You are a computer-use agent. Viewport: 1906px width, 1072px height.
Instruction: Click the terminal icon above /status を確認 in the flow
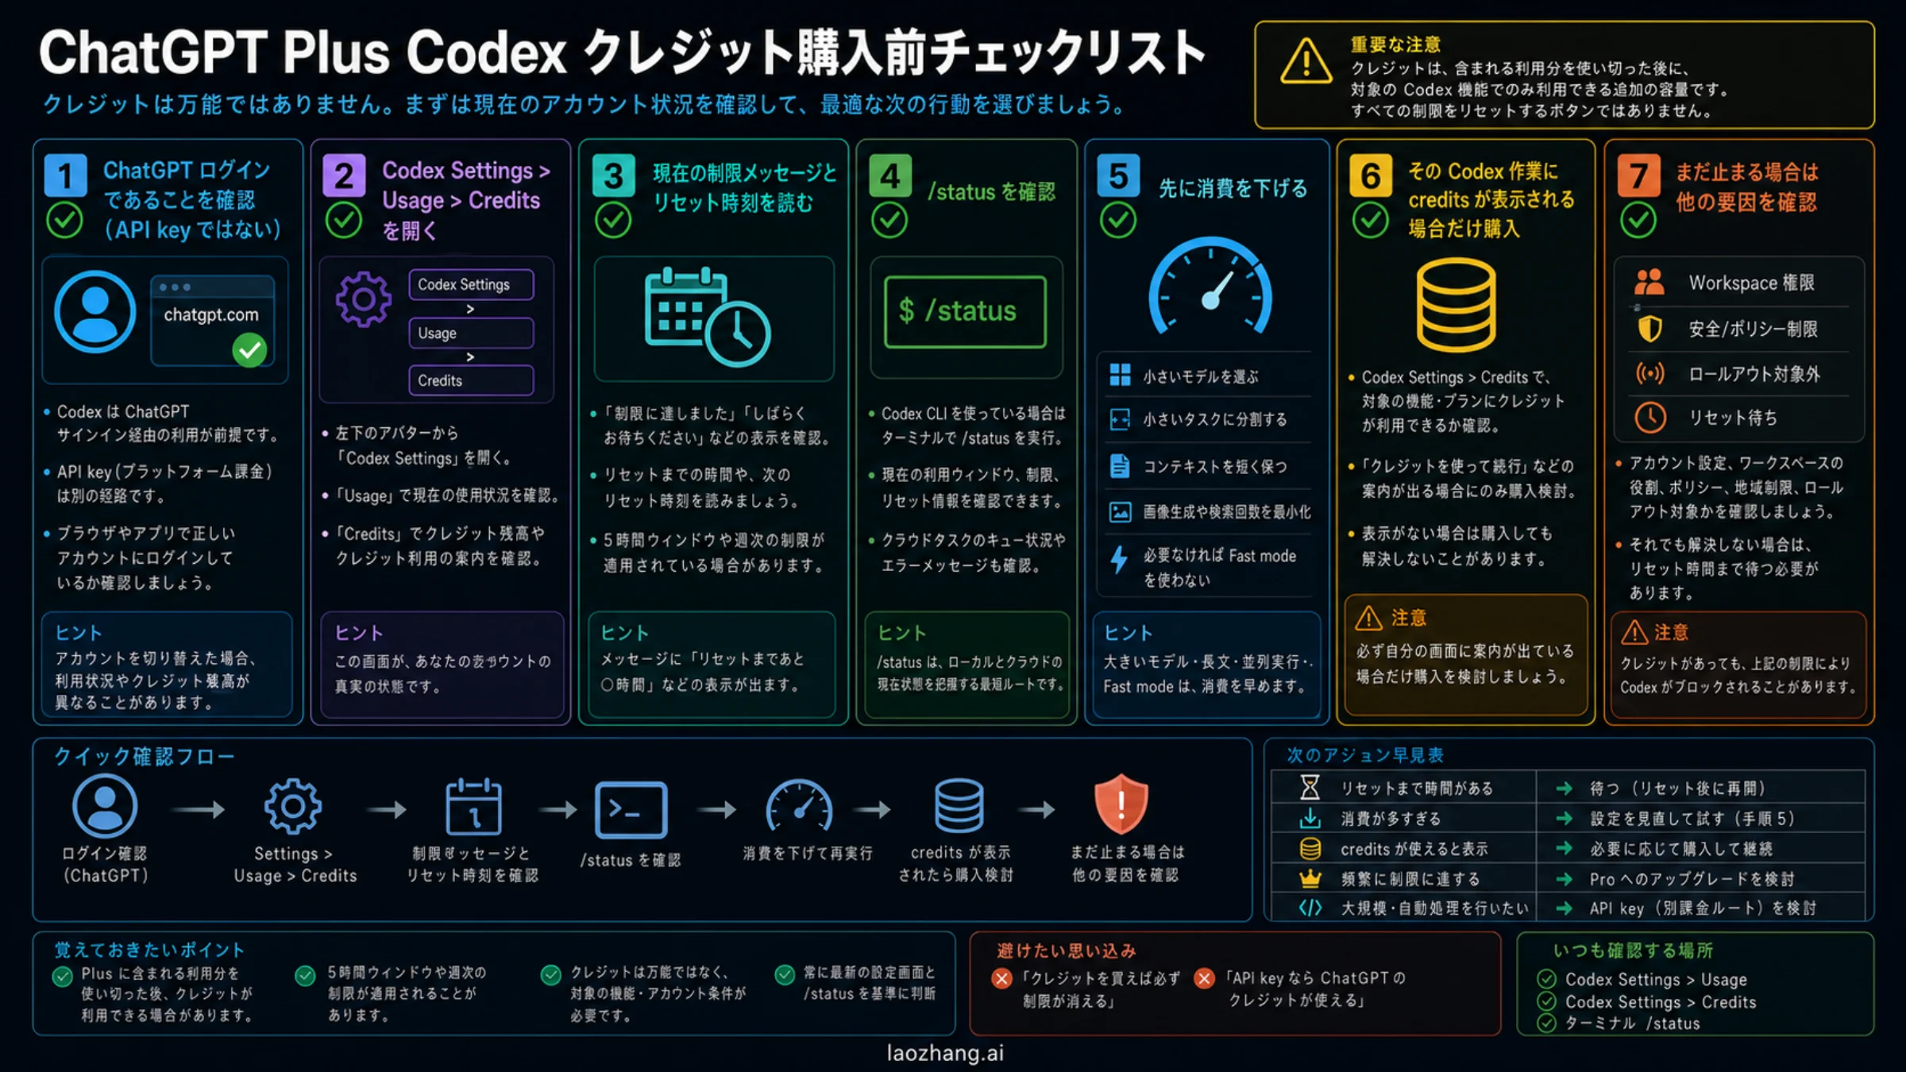[x=631, y=809]
